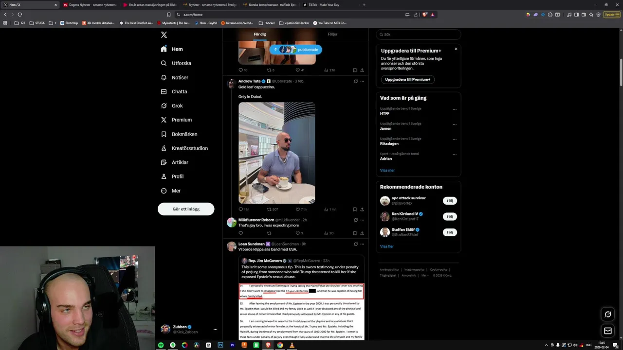This screenshot has width=623, height=350.
Task: Open floating Grok button
Action: pos(608,314)
